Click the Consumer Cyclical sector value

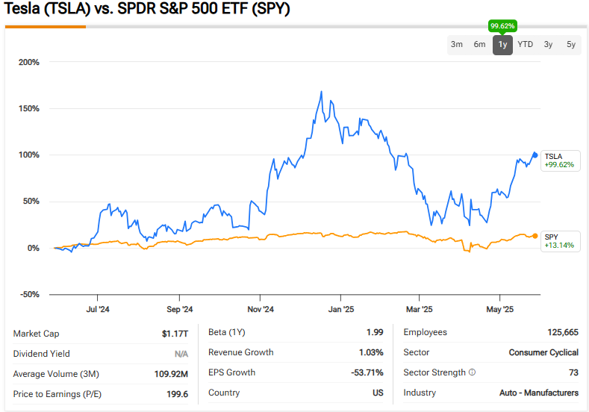pyautogui.click(x=543, y=352)
